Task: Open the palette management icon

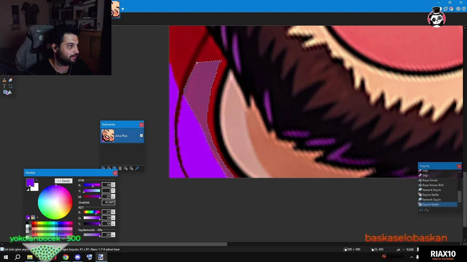Action: 33,218
